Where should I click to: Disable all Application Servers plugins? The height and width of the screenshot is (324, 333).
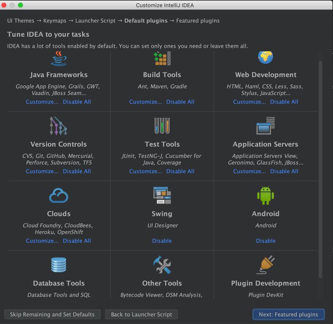point(284,171)
